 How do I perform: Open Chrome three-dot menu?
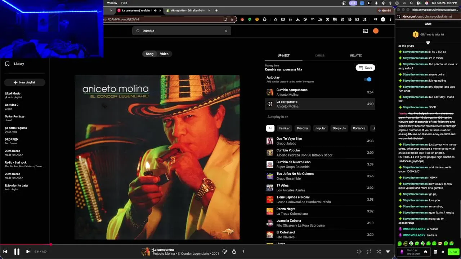coord(390,19)
